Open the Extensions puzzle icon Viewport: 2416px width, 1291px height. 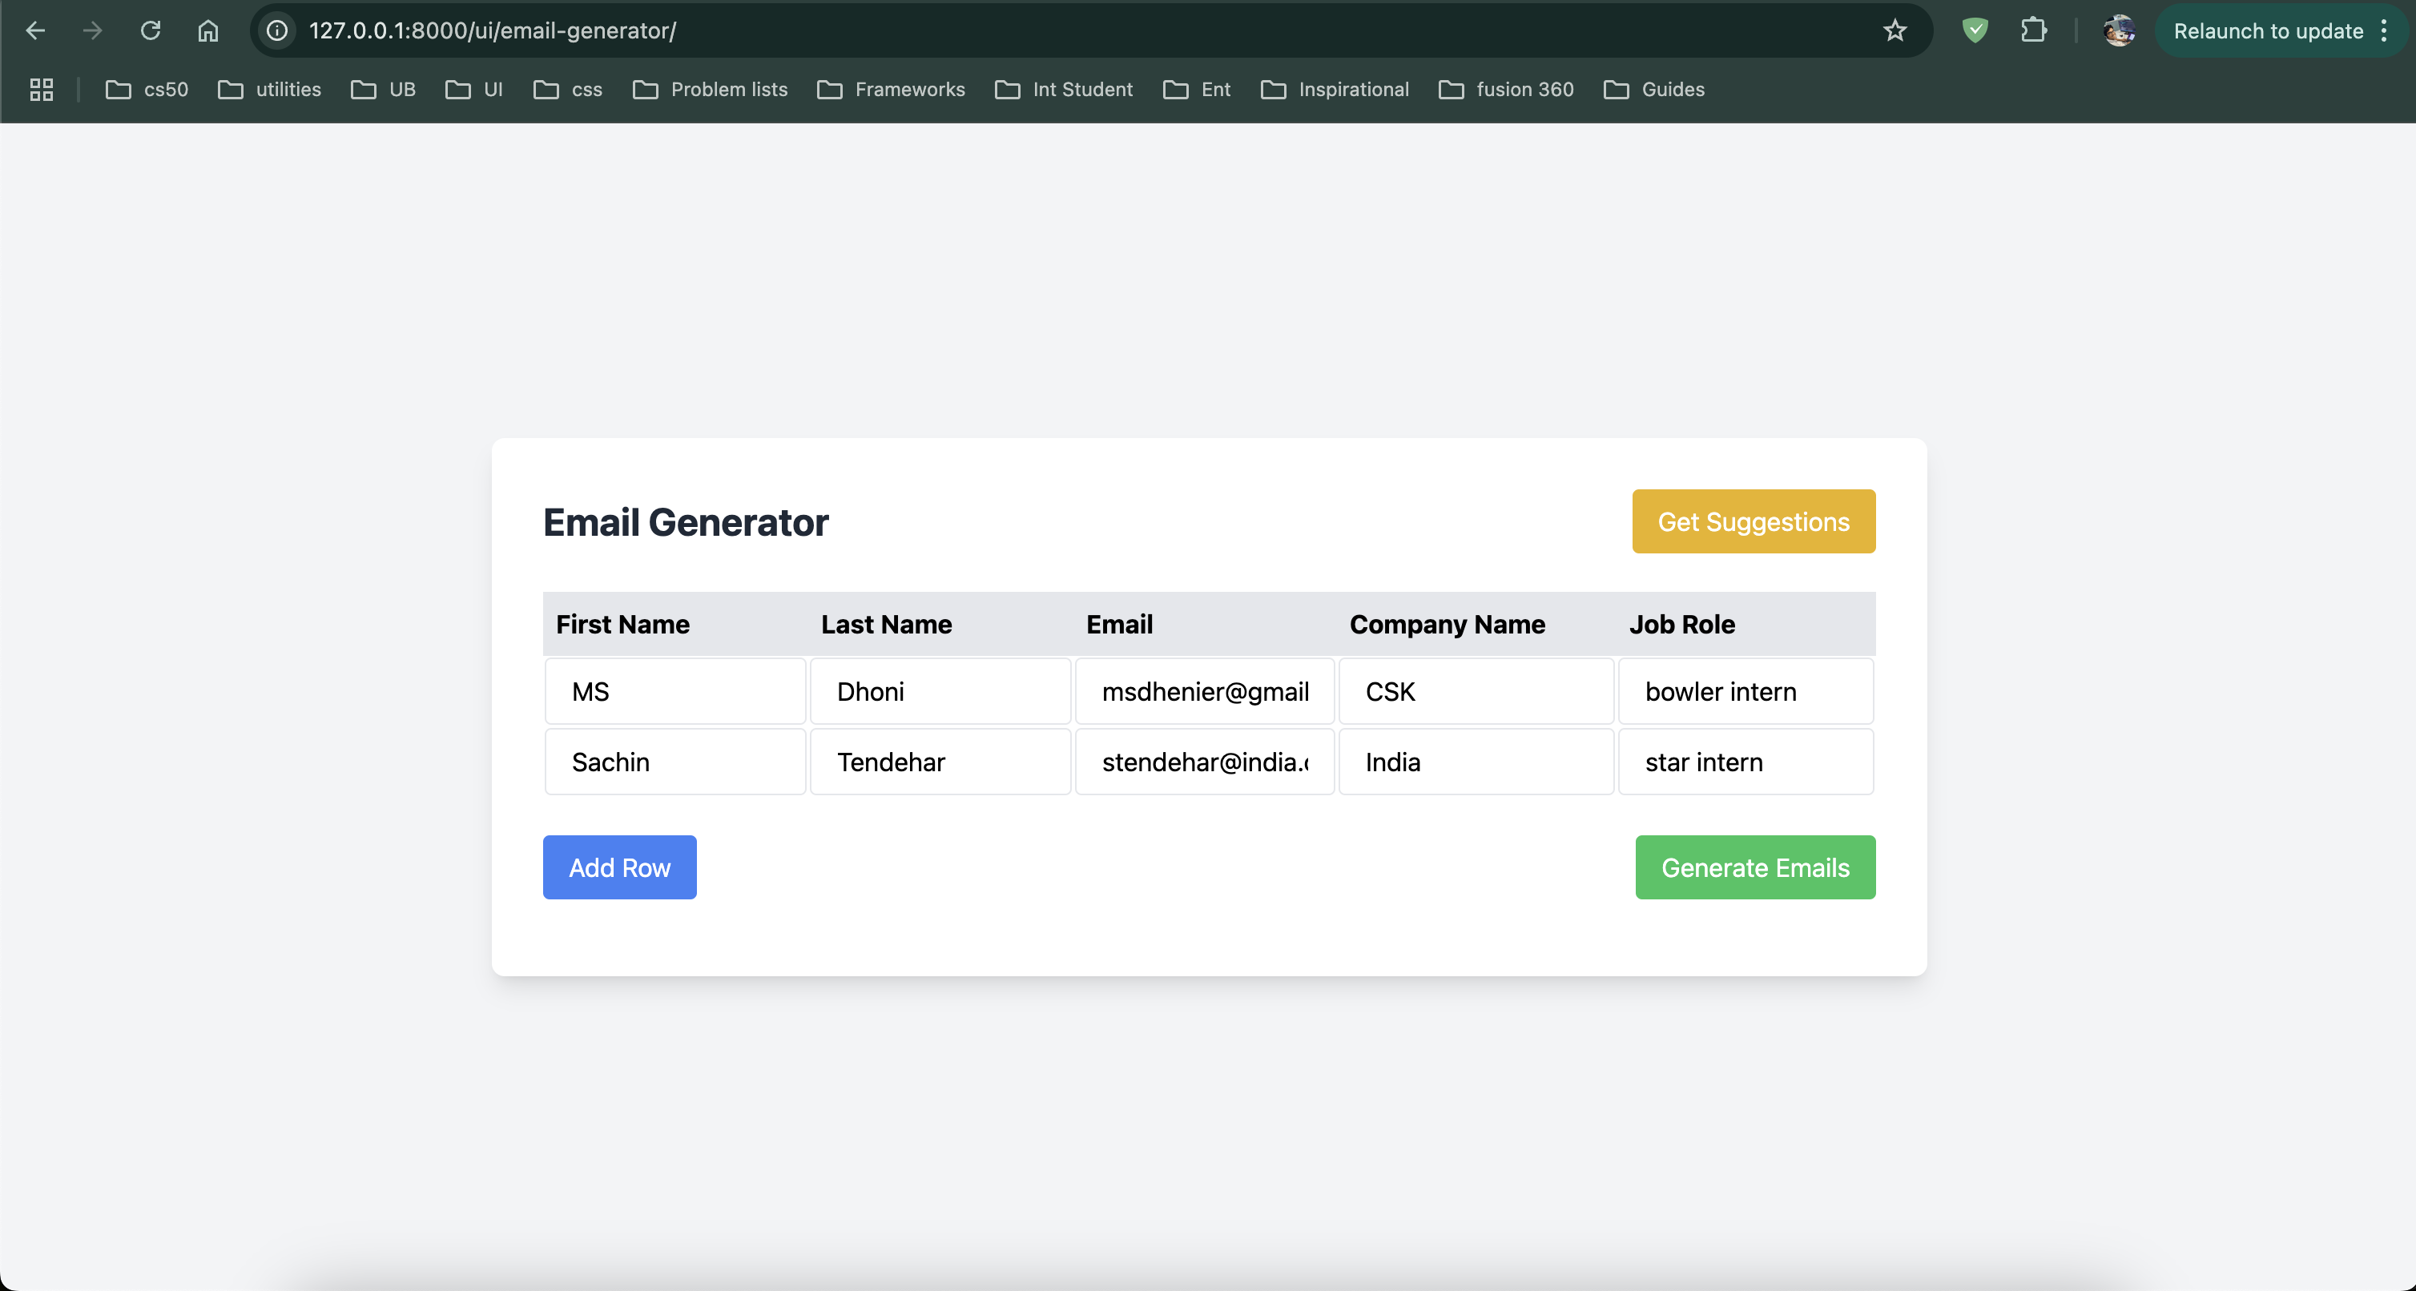pyautogui.click(x=2032, y=31)
